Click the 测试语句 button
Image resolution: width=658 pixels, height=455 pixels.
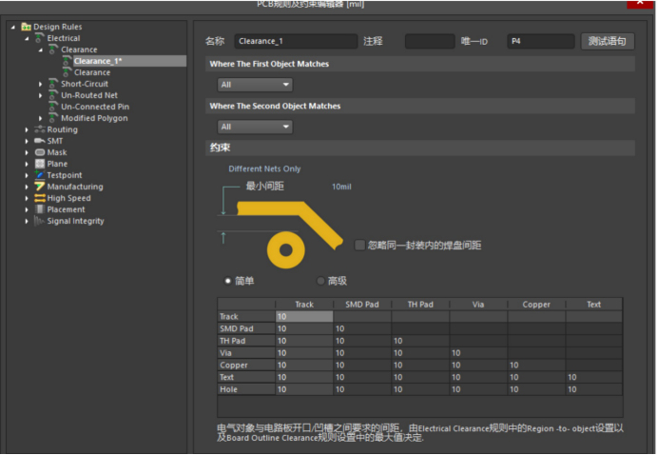pos(605,42)
